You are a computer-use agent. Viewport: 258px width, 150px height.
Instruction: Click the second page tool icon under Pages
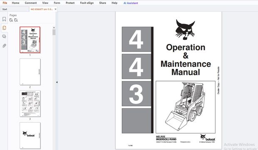[16, 20]
